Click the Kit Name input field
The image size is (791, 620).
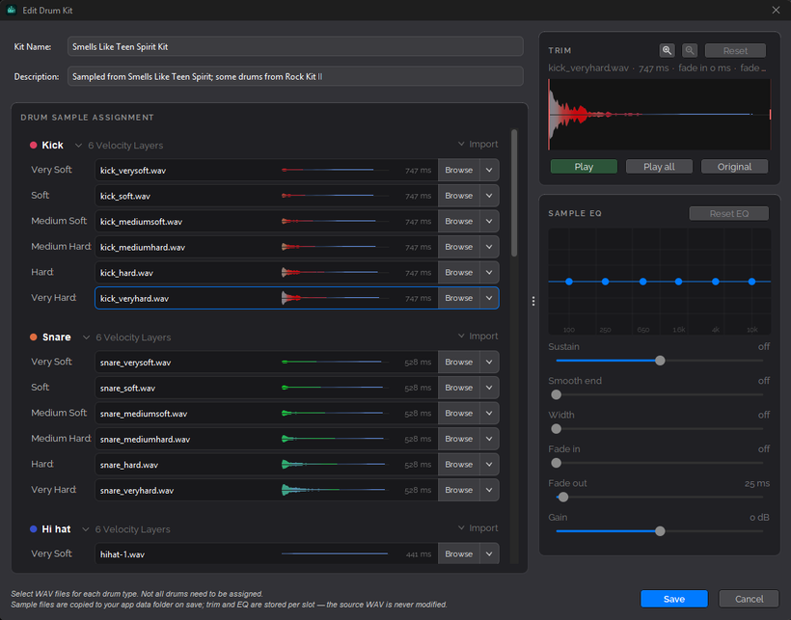tap(295, 46)
